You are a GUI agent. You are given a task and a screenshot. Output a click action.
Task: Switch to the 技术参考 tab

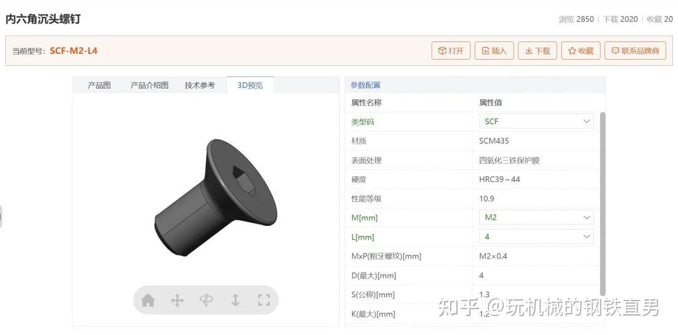[x=200, y=85]
